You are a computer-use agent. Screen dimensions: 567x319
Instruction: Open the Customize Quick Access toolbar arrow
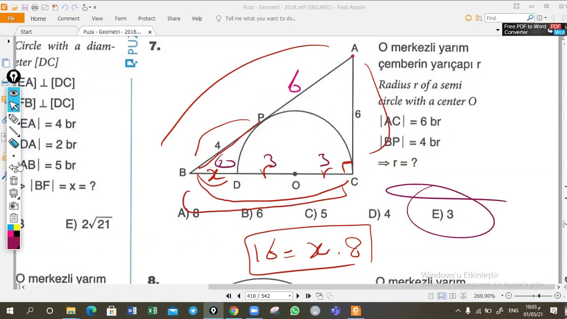coord(95,8)
